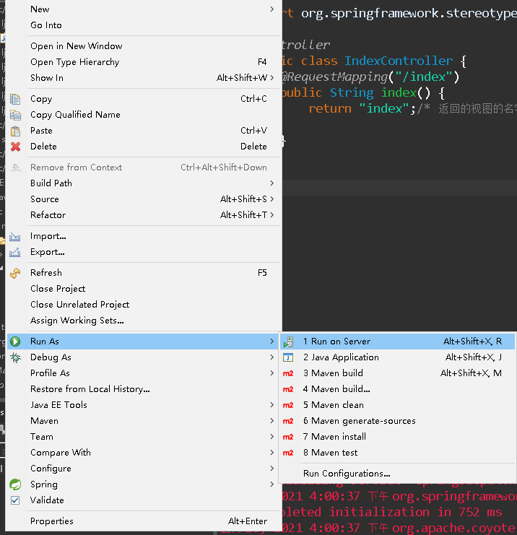This screenshot has height=535, width=517.
Task: Click the Paste clipboard icon
Action: pos(15,131)
